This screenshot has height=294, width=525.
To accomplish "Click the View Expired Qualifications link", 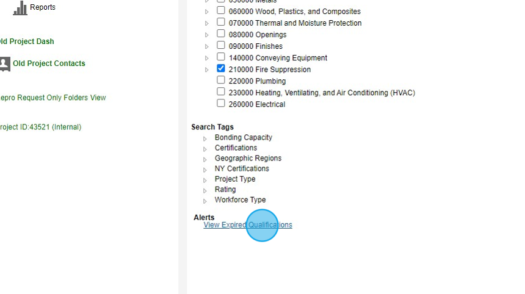I will 248,225.
